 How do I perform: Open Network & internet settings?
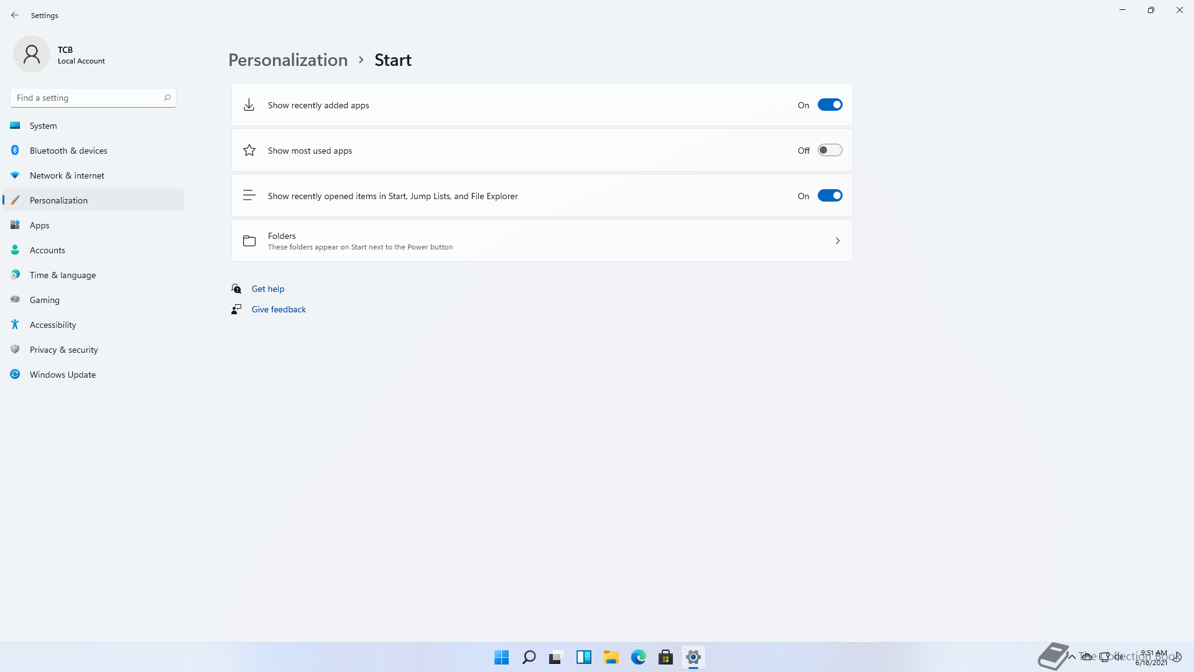93,175
